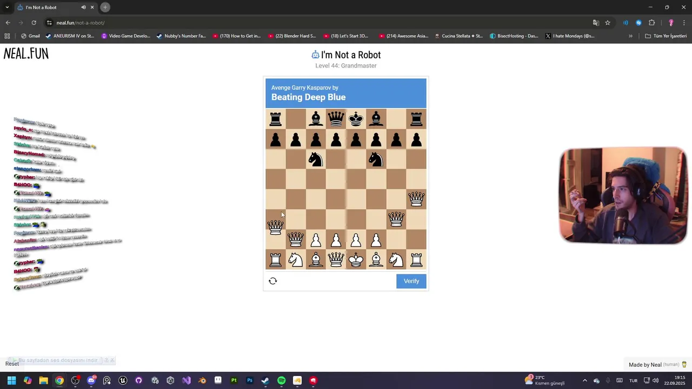Open the Chrome profile avatar

[x=671, y=23]
